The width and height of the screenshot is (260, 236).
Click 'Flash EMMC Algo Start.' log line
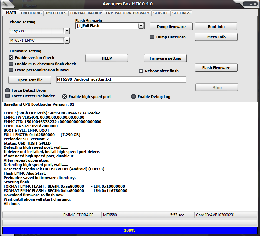coord(25,173)
